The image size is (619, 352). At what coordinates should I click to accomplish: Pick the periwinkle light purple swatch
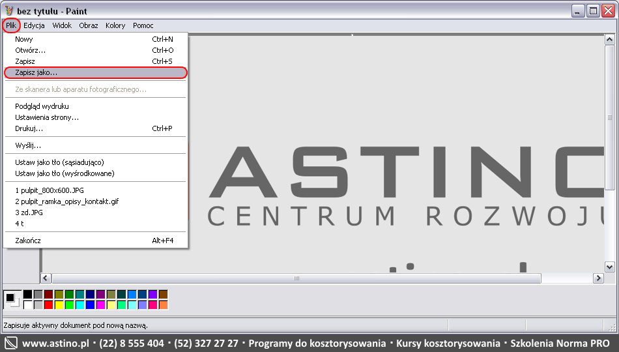[x=142, y=304]
